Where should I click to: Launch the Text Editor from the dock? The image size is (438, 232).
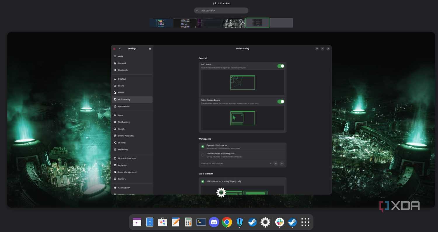(175, 222)
